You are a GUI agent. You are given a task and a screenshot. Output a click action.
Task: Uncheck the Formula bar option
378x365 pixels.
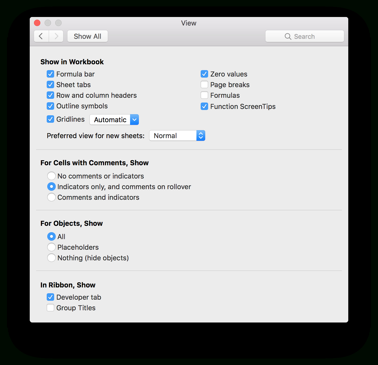pos(50,74)
